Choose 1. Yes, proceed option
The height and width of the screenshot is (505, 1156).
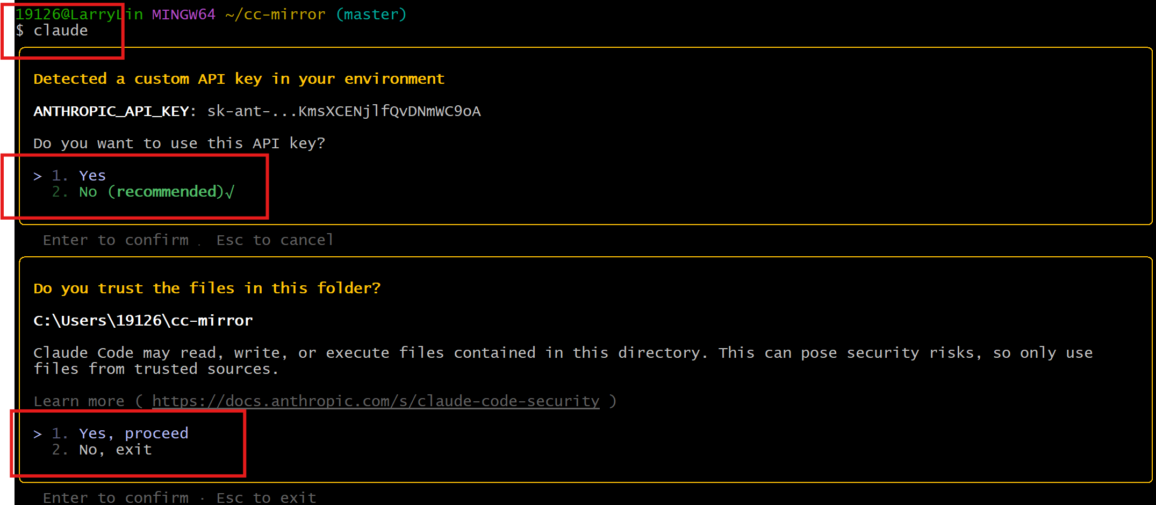[x=120, y=434]
